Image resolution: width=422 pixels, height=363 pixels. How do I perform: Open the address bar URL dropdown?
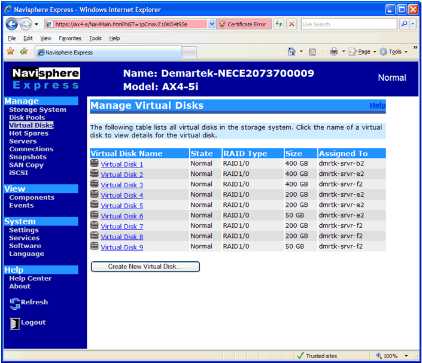click(x=212, y=25)
